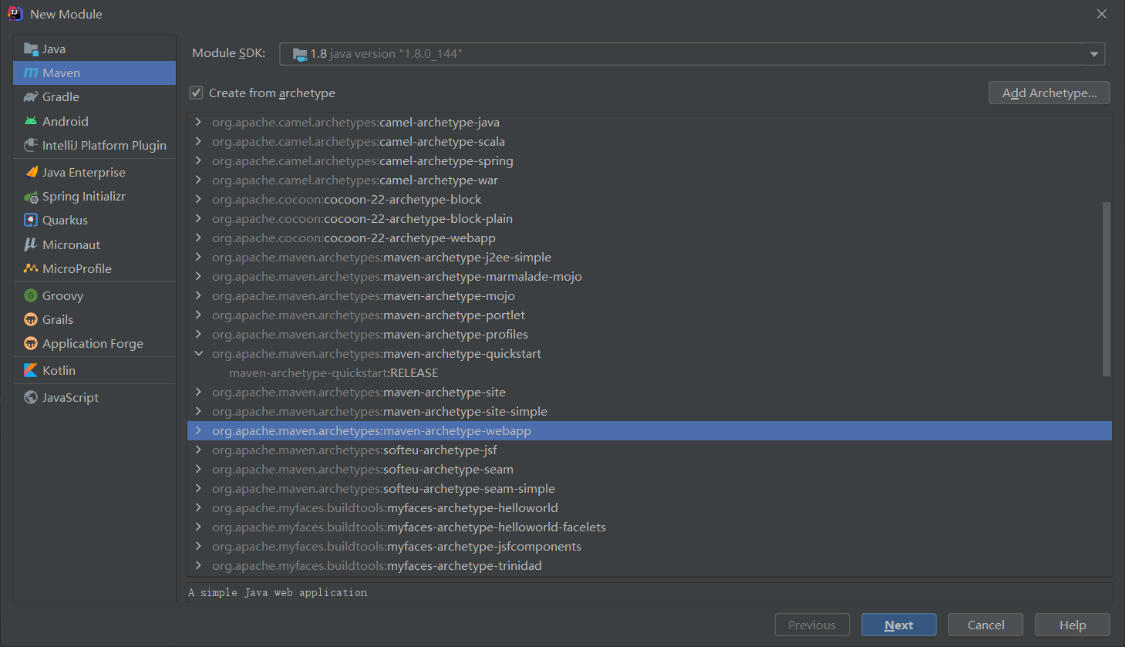Image resolution: width=1125 pixels, height=647 pixels.
Task: Expand softeu-archetype-jsf chevron
Action: point(199,450)
